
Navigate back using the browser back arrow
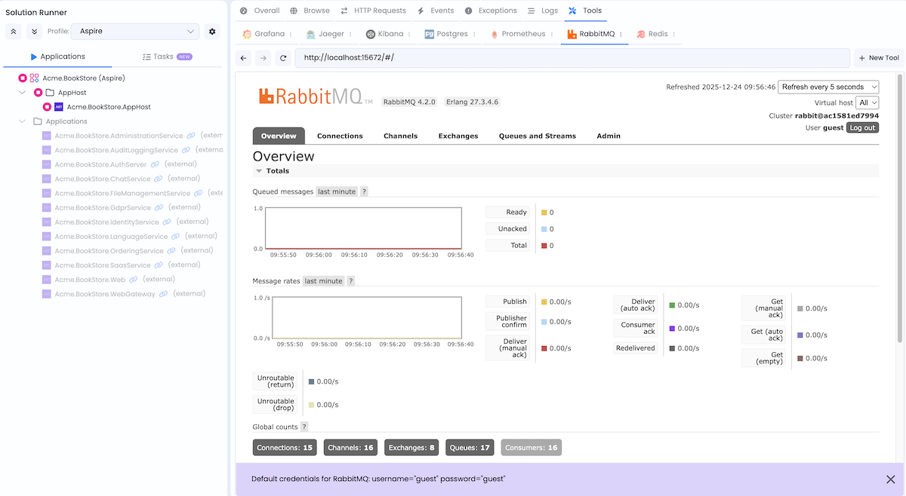coord(243,57)
